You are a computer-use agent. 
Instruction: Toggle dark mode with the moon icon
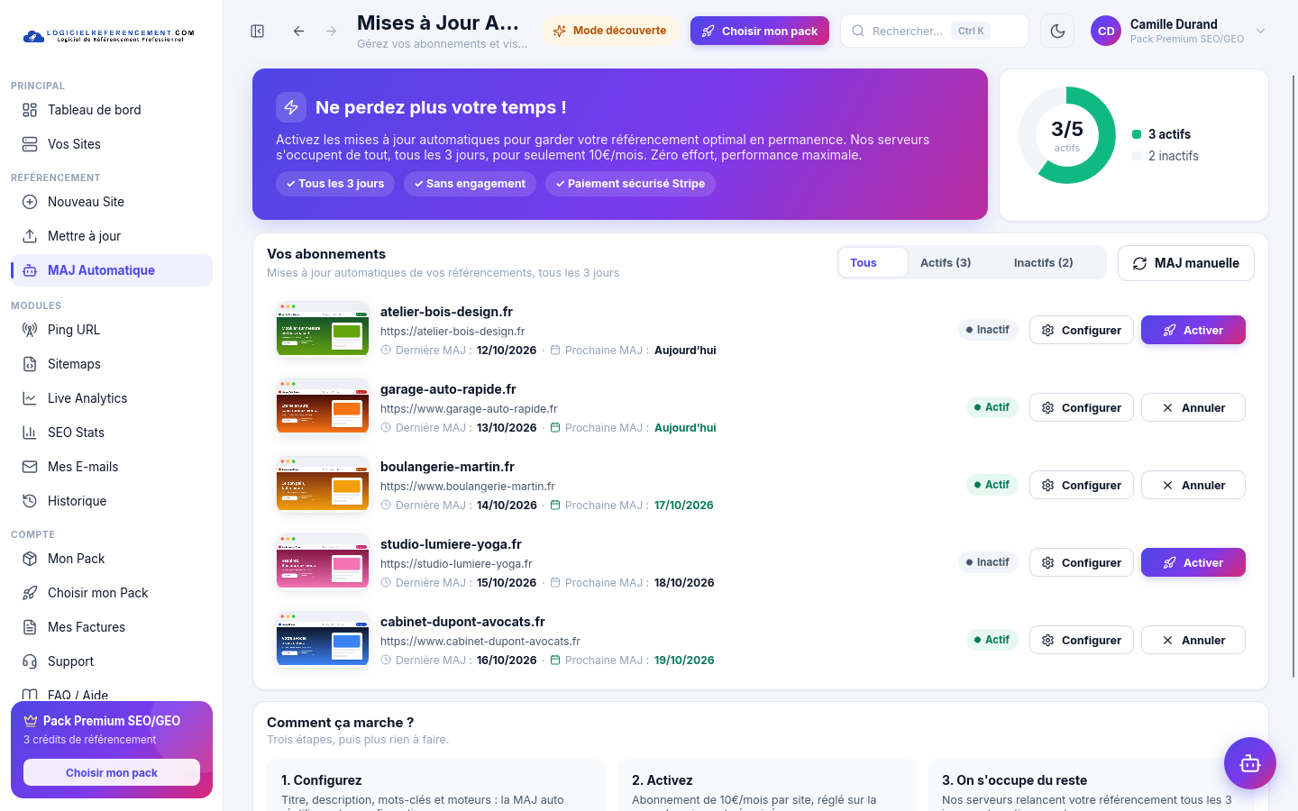tap(1058, 31)
